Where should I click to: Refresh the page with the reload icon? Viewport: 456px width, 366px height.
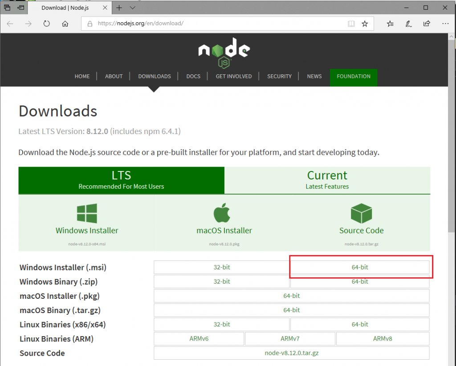coord(46,24)
